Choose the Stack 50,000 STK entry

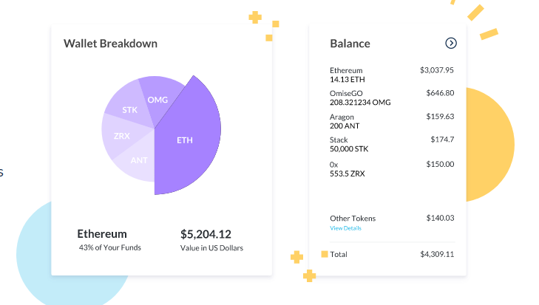pyautogui.click(x=350, y=144)
